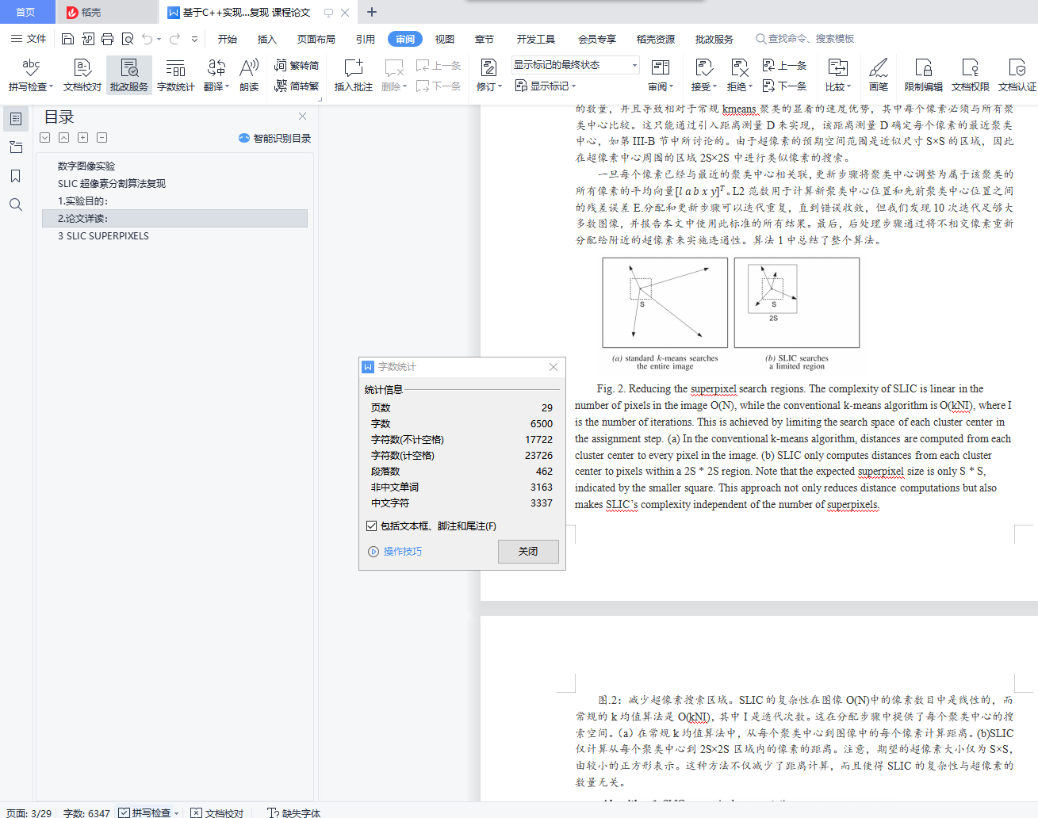Open 字数统计 word count tool
1038x818 pixels.
[176, 75]
